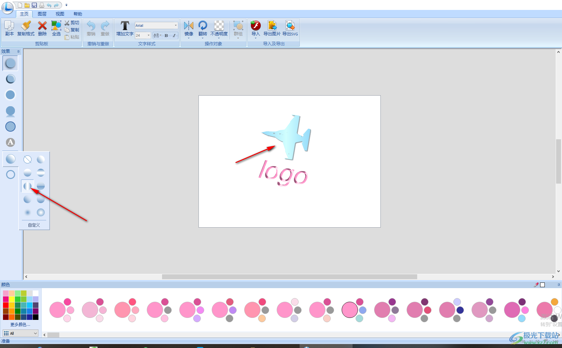This screenshot has width=562, height=348.
Task: Select the reflection effect sphere in Effects panel
Action: point(10,111)
